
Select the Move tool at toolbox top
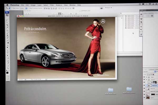coord(7,16)
